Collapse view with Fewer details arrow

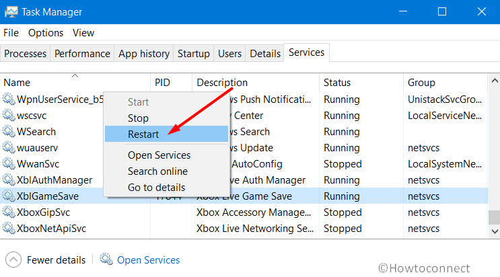click(x=13, y=260)
